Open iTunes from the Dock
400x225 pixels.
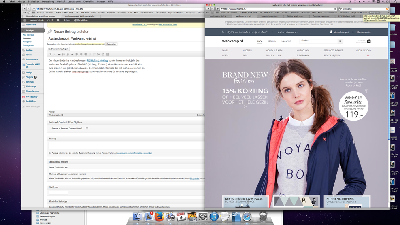(214, 217)
